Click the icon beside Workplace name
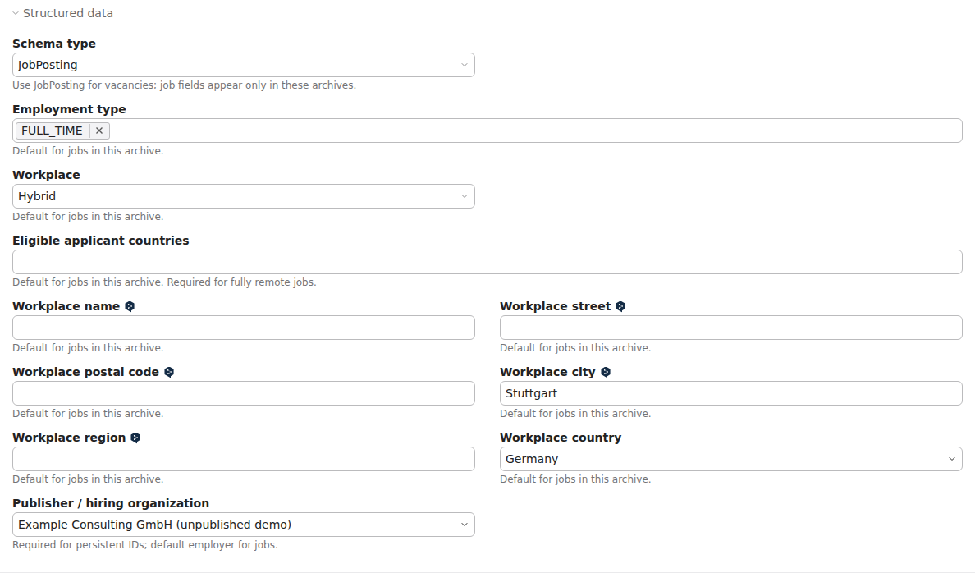 click(130, 306)
